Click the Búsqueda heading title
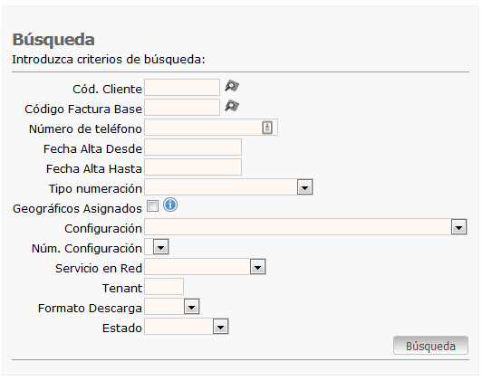This screenshot has width=482, height=381. 53,40
